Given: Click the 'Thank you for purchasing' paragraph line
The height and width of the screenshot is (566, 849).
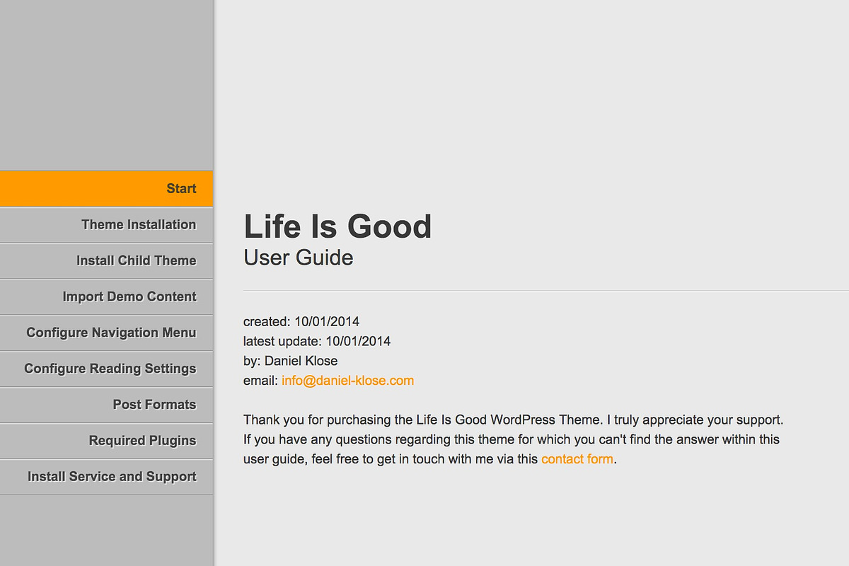Looking at the screenshot, I should [513, 420].
